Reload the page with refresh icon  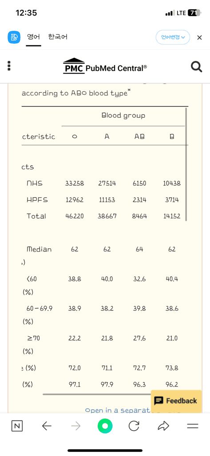click(134, 426)
